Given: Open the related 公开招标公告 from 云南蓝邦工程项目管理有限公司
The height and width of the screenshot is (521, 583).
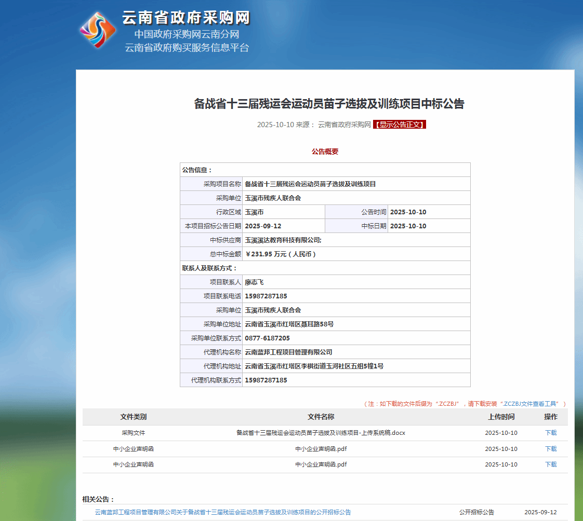Looking at the screenshot, I should point(222,512).
